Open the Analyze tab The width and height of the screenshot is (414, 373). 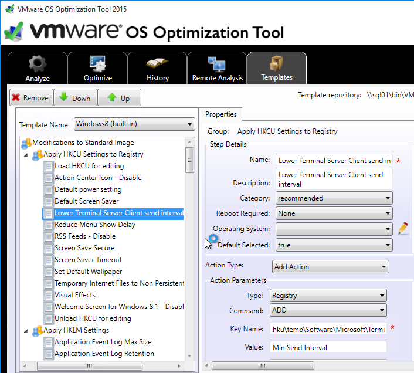[x=38, y=68]
